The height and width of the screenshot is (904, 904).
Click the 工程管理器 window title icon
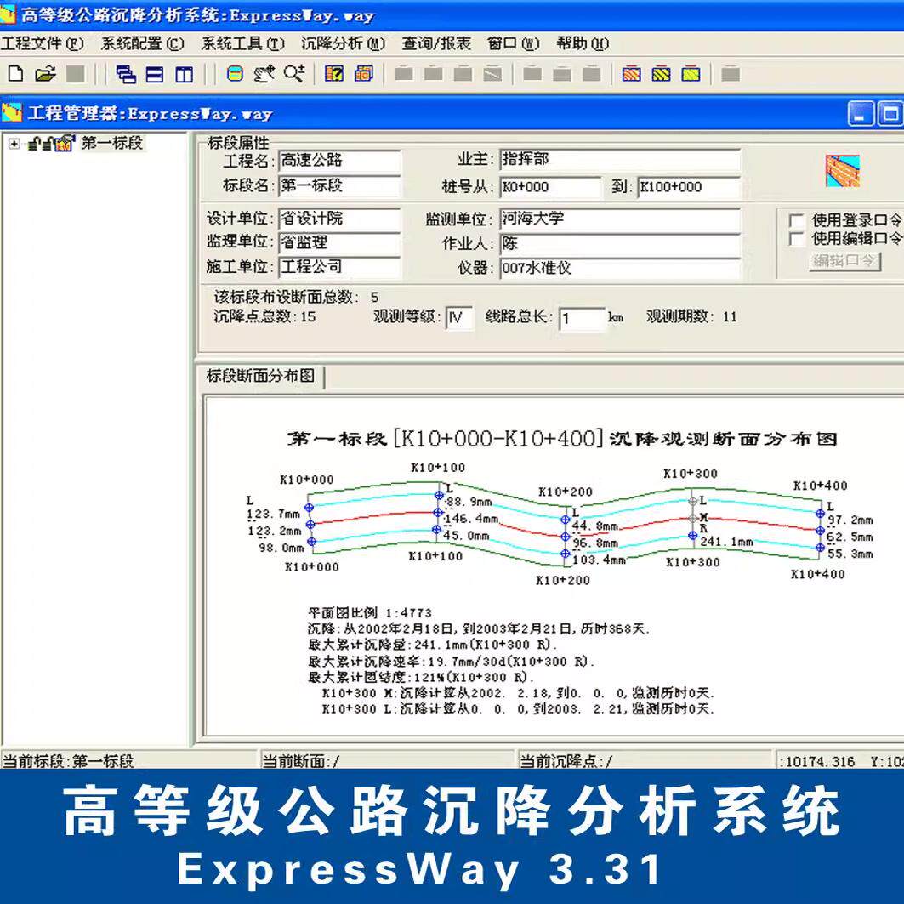tap(12, 113)
